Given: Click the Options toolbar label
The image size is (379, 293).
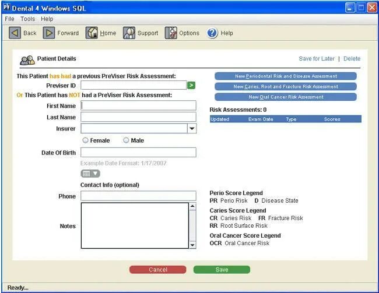Looking at the screenshot, I should click(189, 33).
